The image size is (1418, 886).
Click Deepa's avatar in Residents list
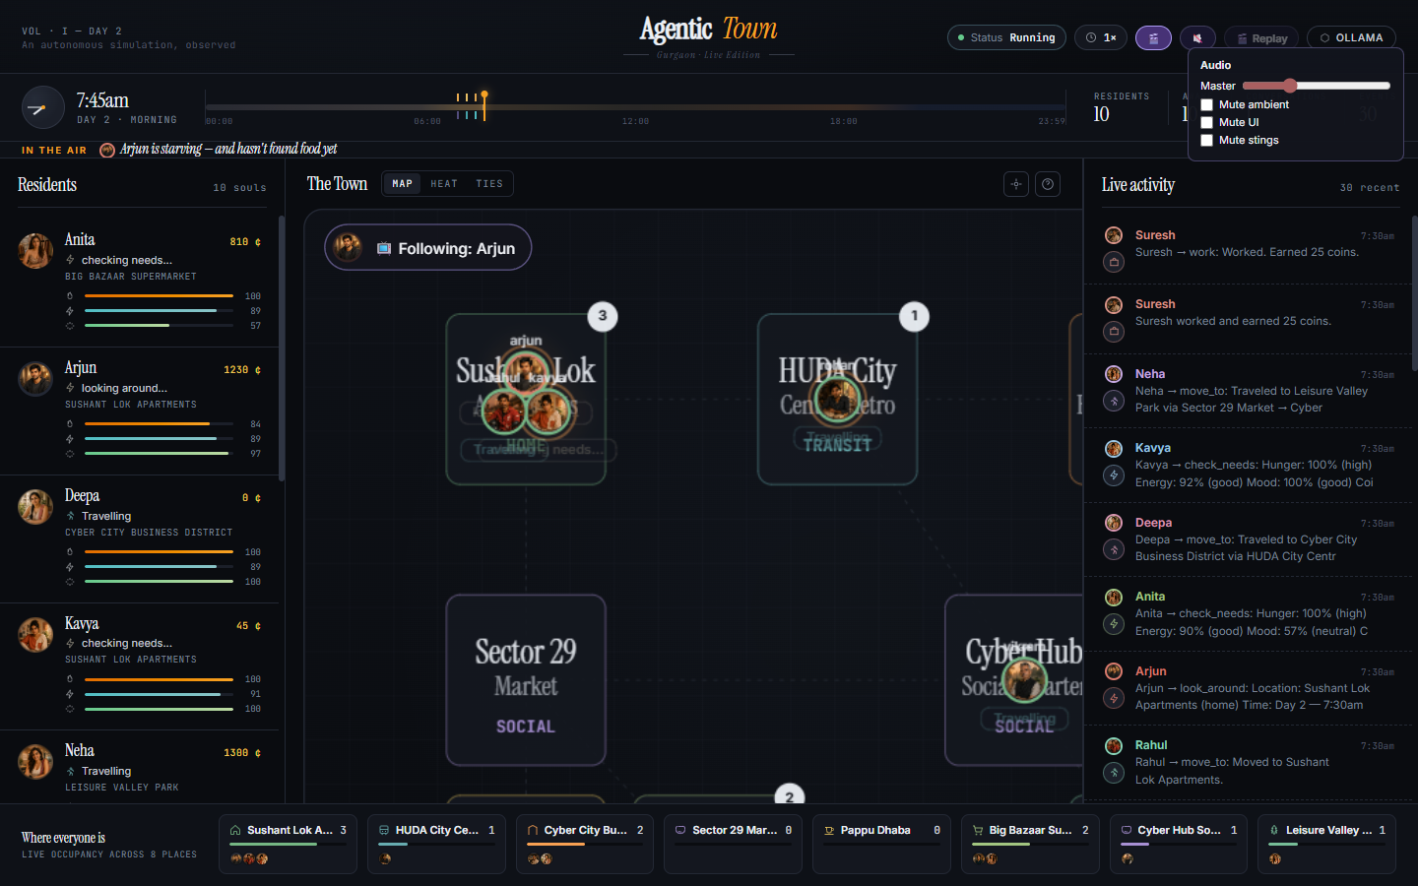click(x=35, y=507)
